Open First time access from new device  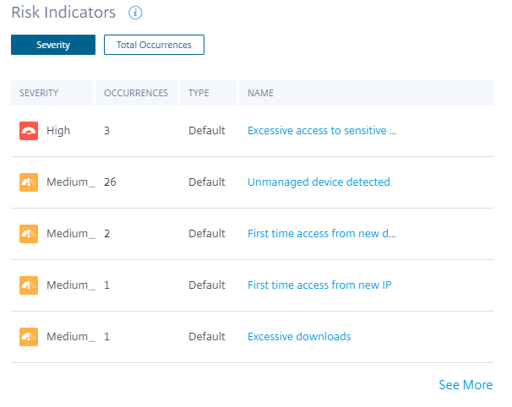tap(321, 234)
